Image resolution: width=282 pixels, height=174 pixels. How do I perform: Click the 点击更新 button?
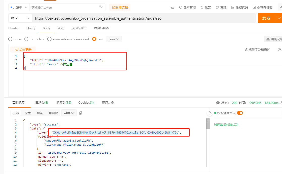(23, 50)
